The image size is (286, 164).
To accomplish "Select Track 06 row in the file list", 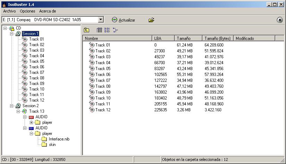I will 103,75.
